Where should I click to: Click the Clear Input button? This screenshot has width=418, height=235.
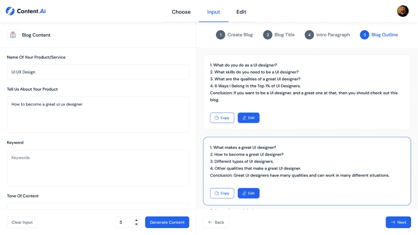click(x=22, y=222)
